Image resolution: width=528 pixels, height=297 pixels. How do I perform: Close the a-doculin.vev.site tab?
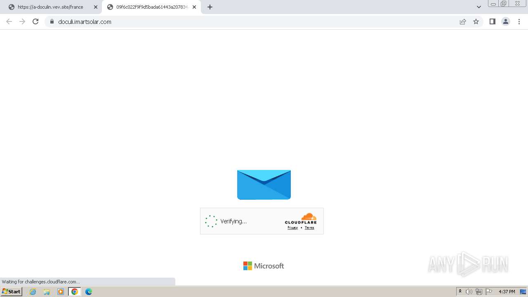96,7
